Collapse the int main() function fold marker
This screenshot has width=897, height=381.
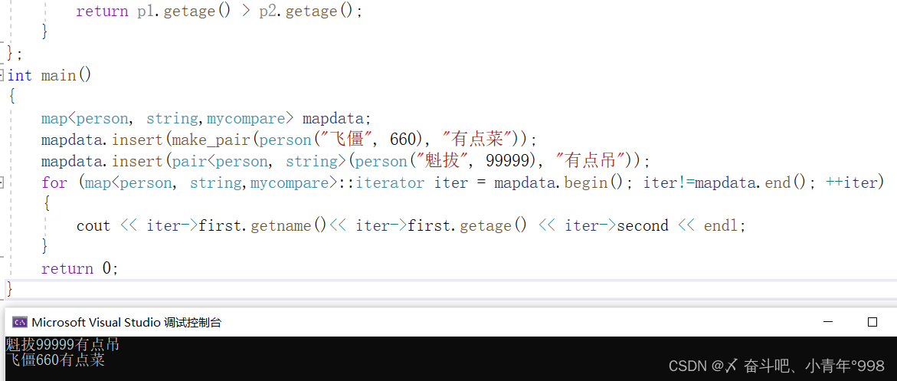pos(2,75)
